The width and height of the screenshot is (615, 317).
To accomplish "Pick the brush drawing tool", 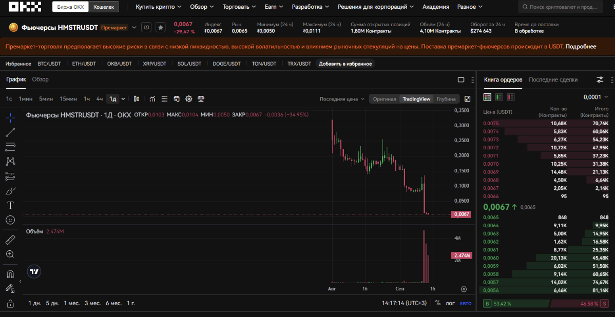I will (10, 191).
